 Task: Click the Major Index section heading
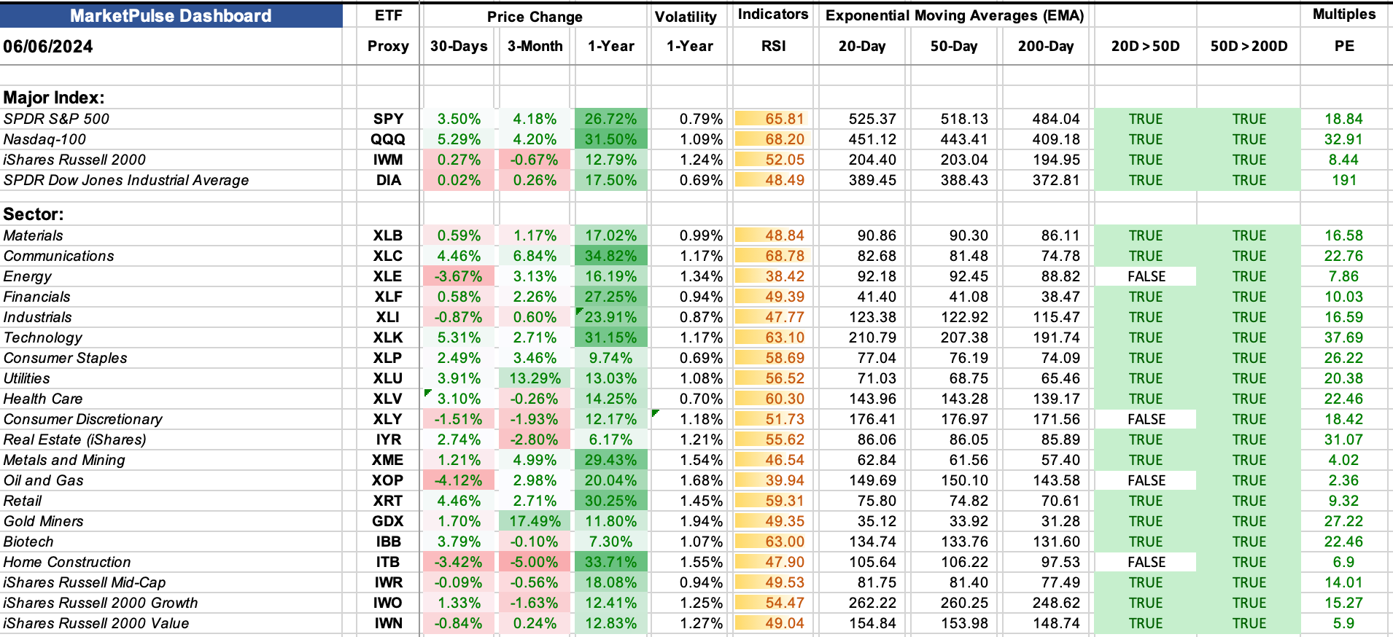pos(54,98)
